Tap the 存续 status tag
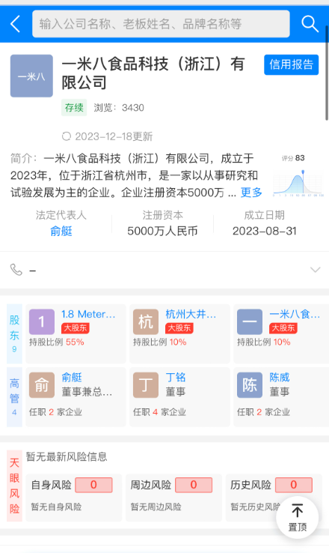329x553 pixels. pos(74,108)
